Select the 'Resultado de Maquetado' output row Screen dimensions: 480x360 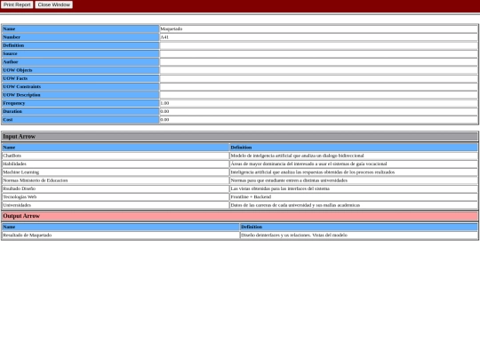click(240, 236)
